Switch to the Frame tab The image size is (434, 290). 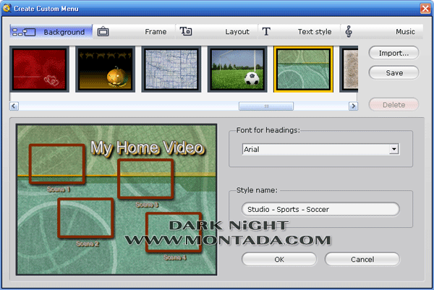coord(155,32)
